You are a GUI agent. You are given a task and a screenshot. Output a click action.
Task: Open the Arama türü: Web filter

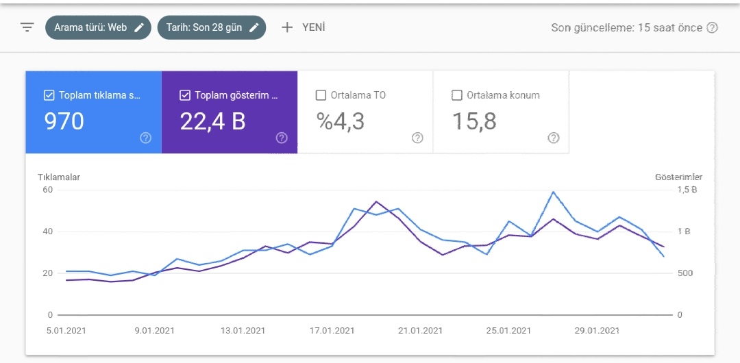[x=98, y=27]
